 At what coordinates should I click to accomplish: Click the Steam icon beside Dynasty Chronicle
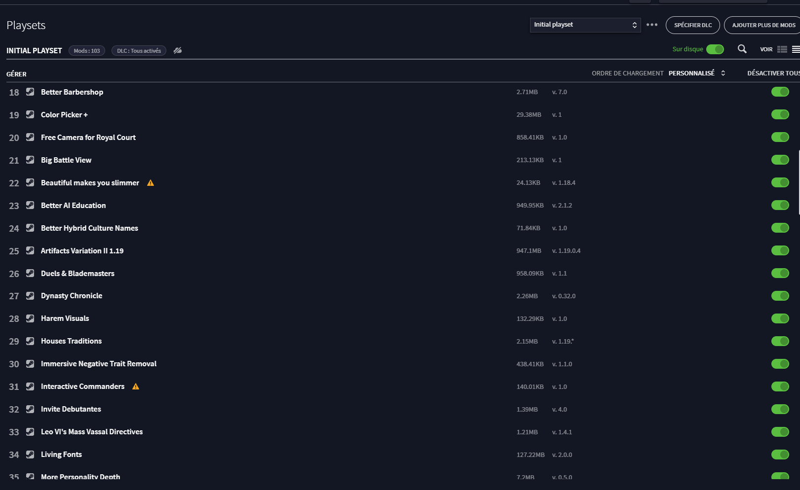click(x=30, y=296)
